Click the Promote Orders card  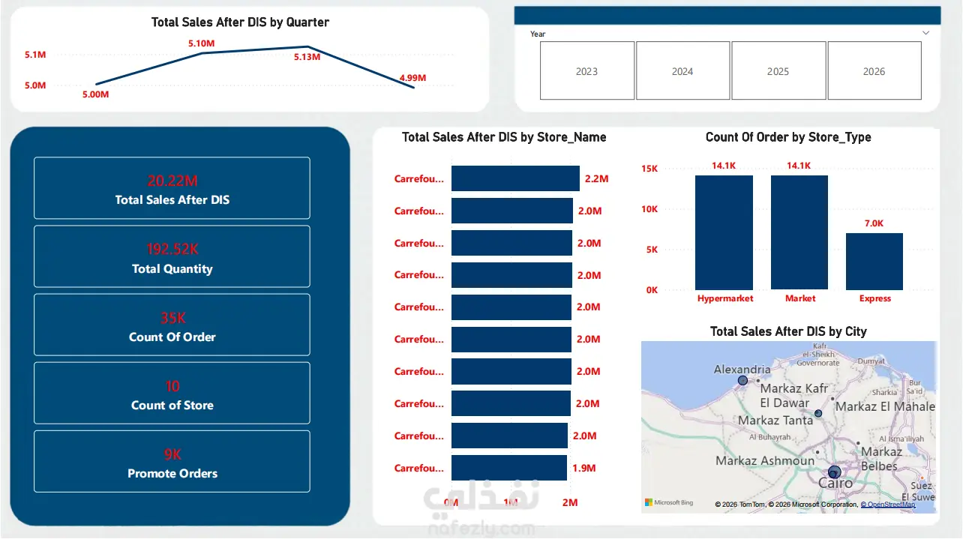click(x=172, y=461)
